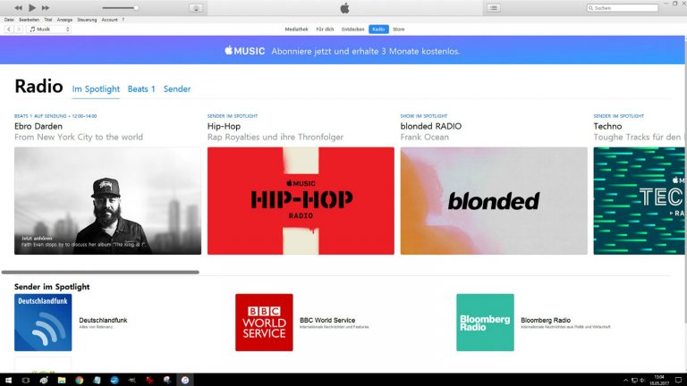The height and width of the screenshot is (386, 687).
Task: Open File Explorer from the taskbar
Action: tap(62, 380)
